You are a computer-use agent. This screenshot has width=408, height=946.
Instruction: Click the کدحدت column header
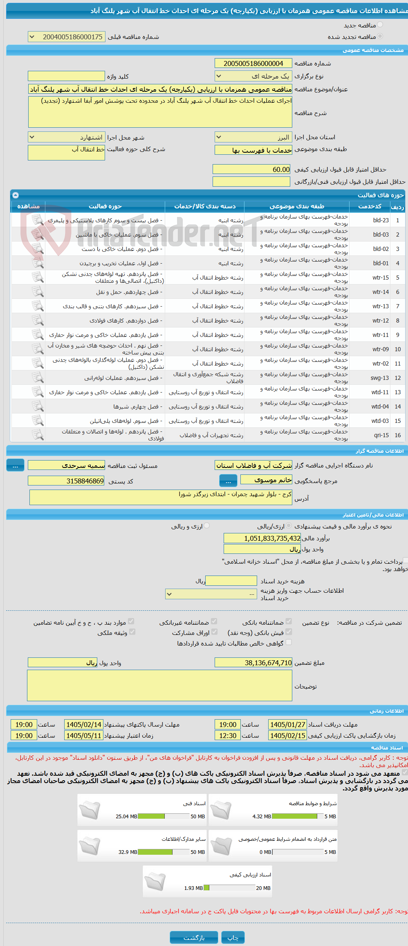tap(370, 206)
